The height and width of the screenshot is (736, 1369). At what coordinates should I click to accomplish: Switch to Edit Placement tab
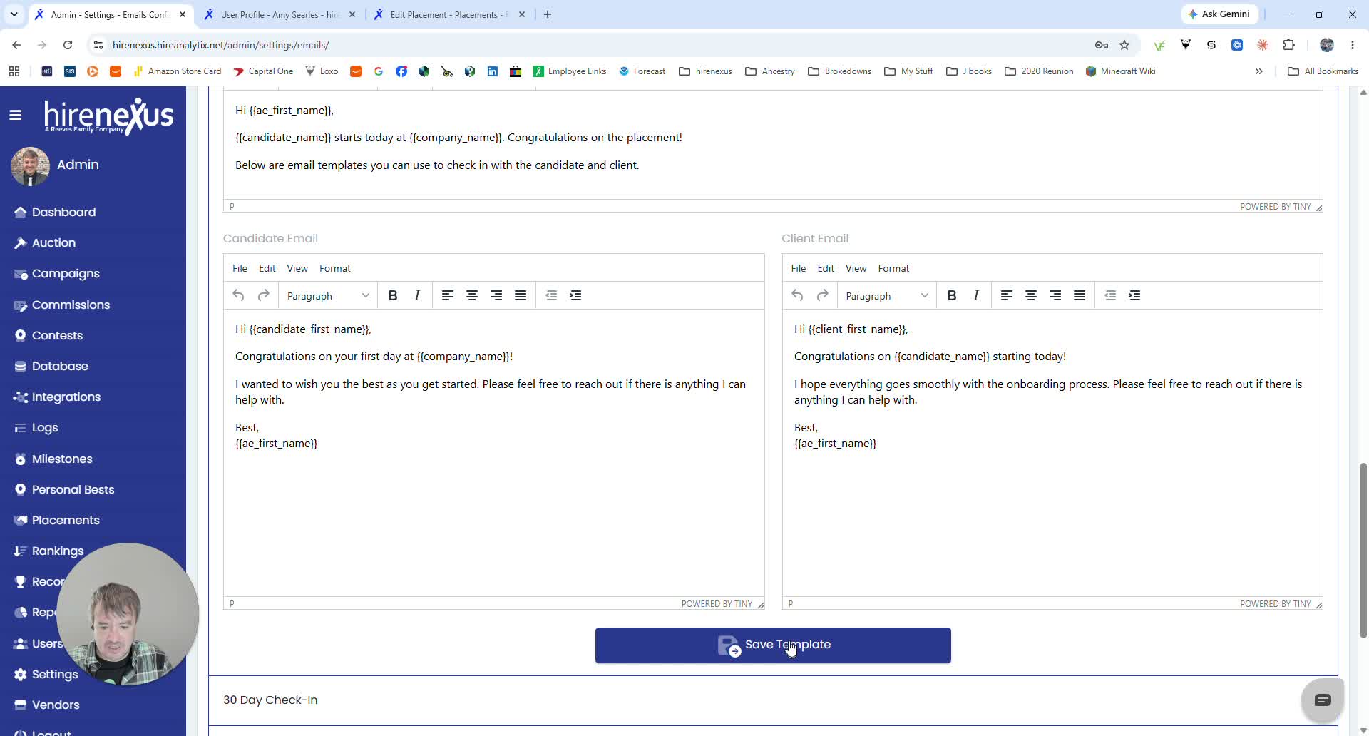tap(449, 14)
